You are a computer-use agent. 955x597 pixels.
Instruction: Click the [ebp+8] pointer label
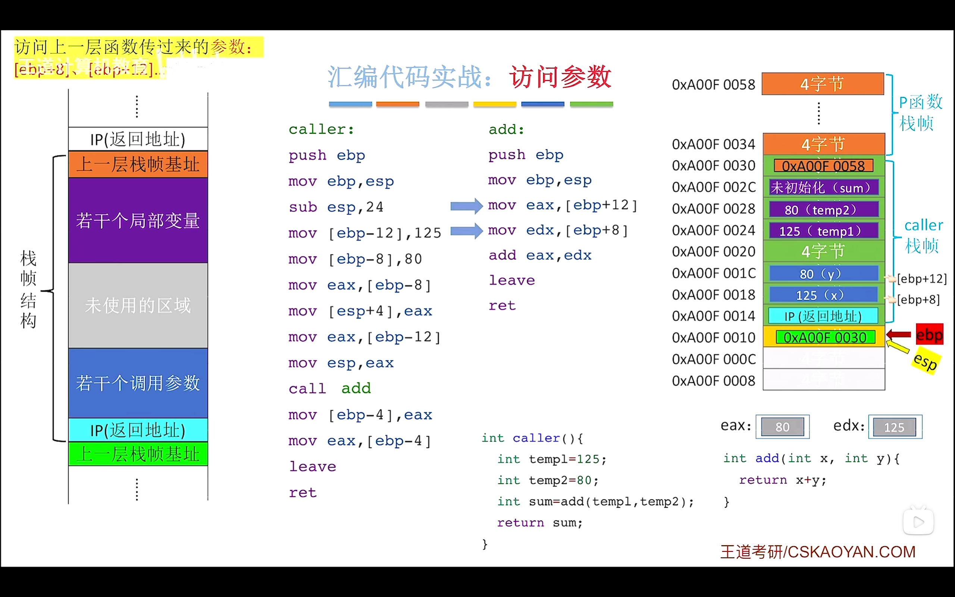(x=918, y=300)
